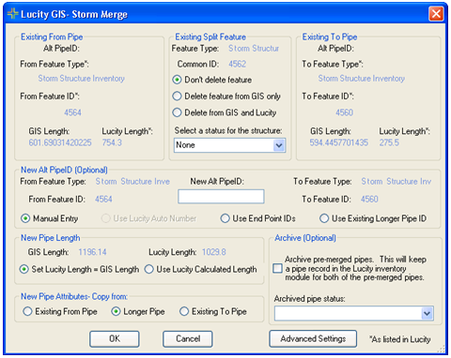
Task: Click Lucity Length value 275.5
Action: (x=389, y=142)
